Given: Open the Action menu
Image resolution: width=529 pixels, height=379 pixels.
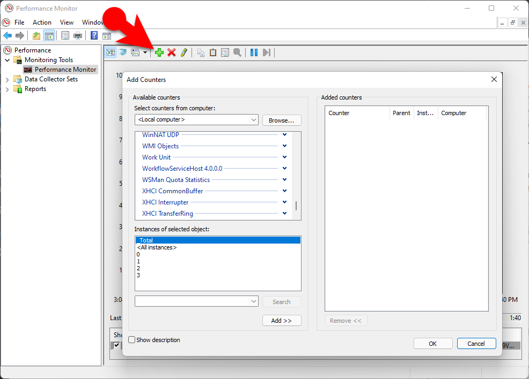Looking at the screenshot, I should [x=42, y=22].
